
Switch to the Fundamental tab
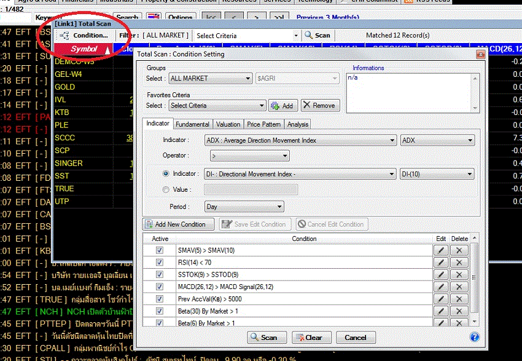click(x=192, y=124)
